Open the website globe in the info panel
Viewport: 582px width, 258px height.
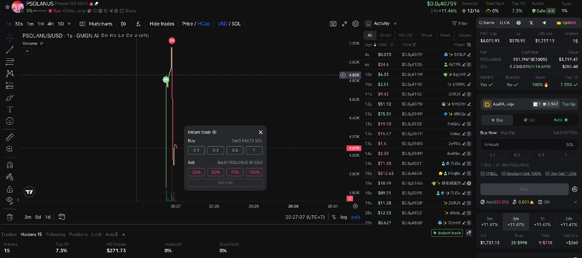pos(518,23)
